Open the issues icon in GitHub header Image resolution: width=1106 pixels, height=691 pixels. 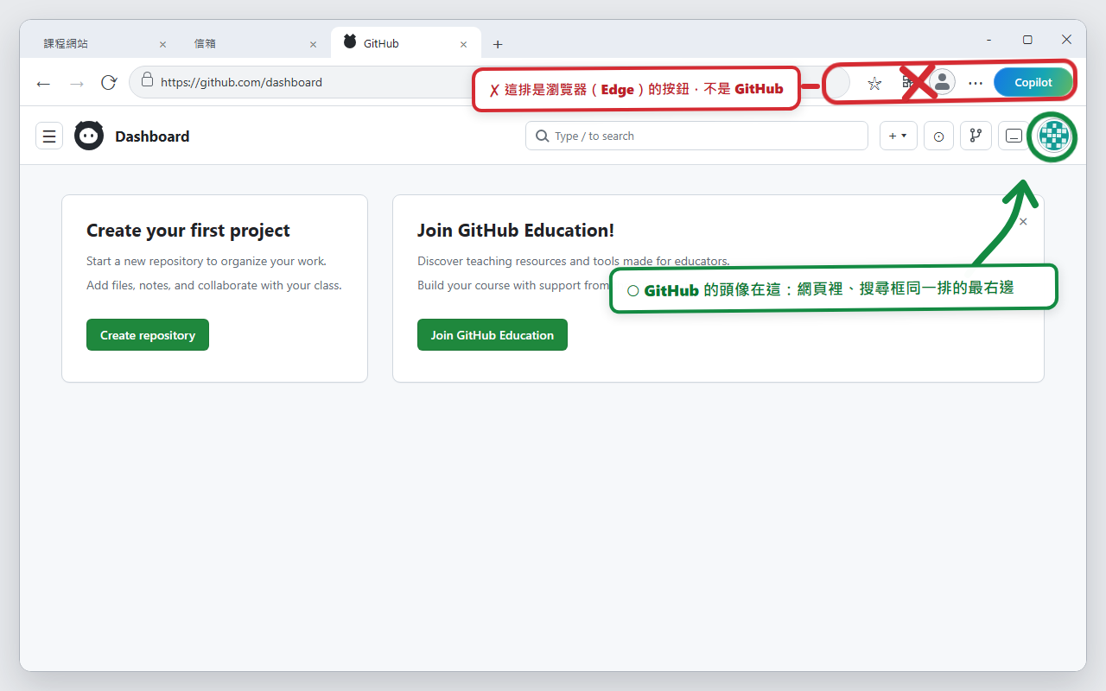tap(938, 136)
